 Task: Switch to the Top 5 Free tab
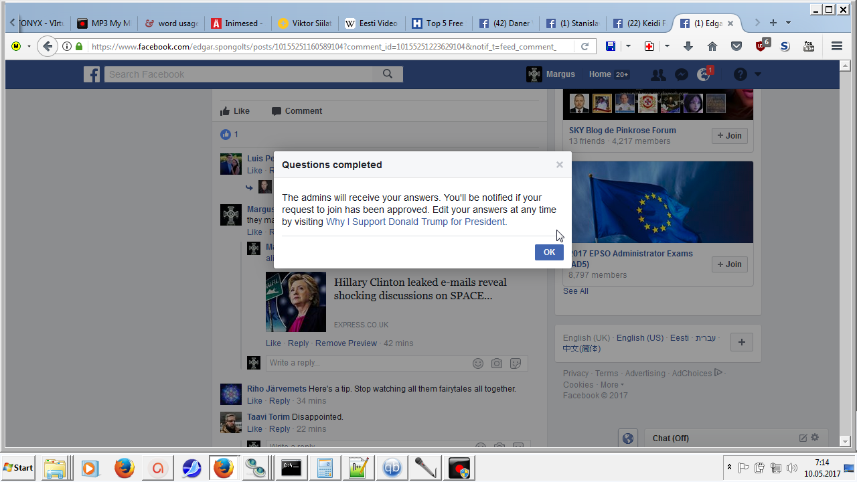pyautogui.click(x=439, y=23)
